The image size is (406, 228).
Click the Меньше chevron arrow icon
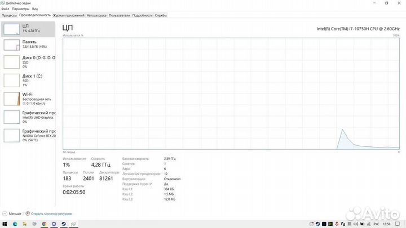coord(5,214)
